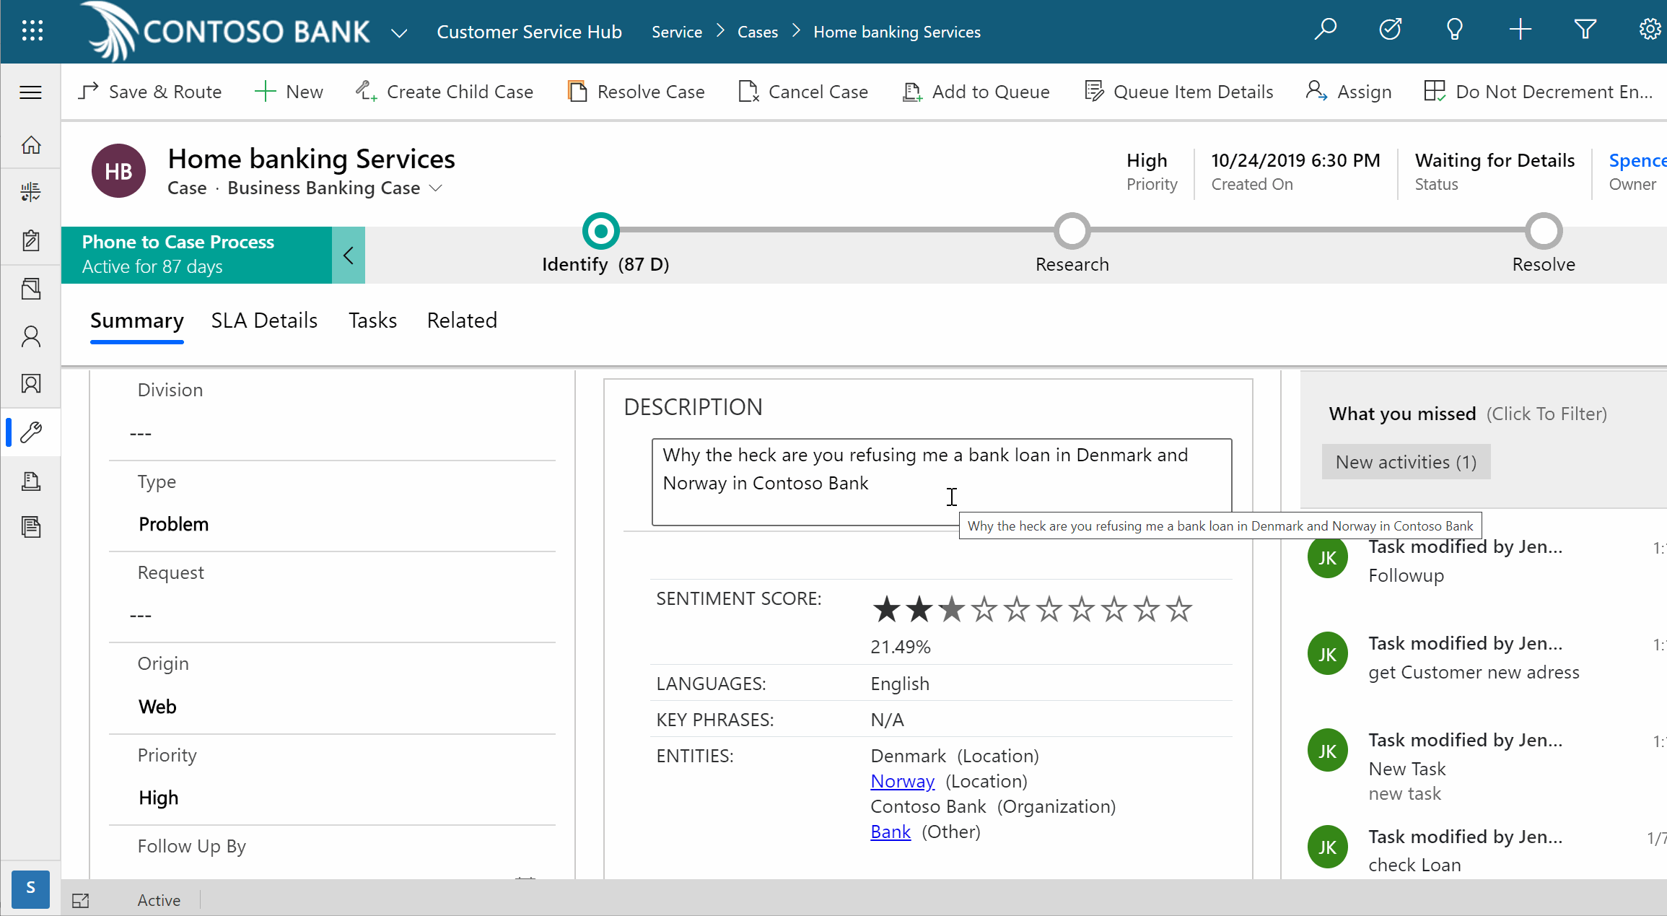Click Do Not Decrement Entitlement command
Screen dimensions: 1667x916
1539,92
